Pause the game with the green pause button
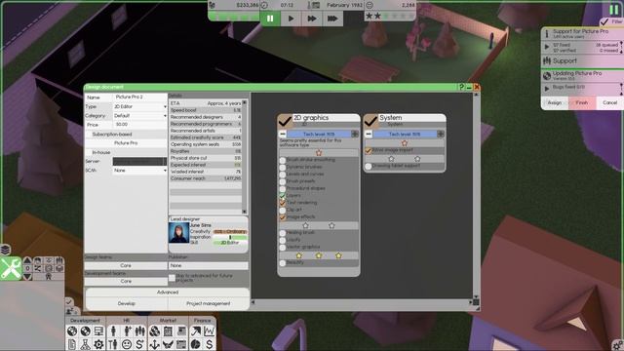Image resolution: width=624 pixels, height=351 pixels. tap(270, 19)
